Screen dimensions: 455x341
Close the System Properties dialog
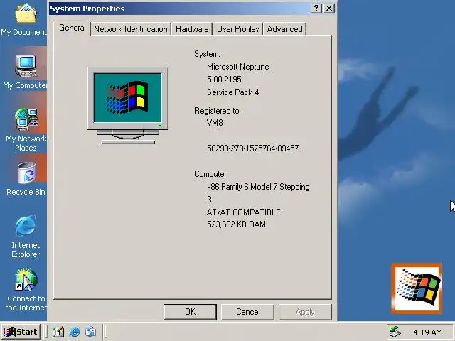329,9
